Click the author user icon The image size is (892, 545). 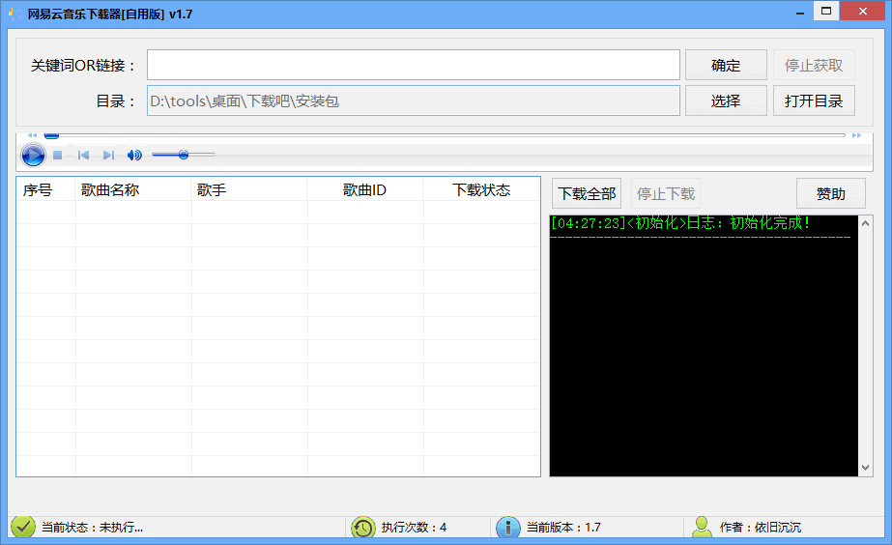[x=702, y=527]
